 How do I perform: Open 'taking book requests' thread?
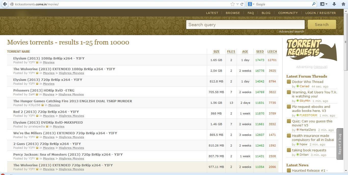pos(309,150)
